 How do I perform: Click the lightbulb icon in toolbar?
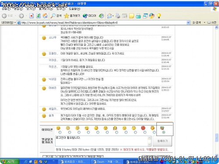pyautogui.click(x=159, y=16)
